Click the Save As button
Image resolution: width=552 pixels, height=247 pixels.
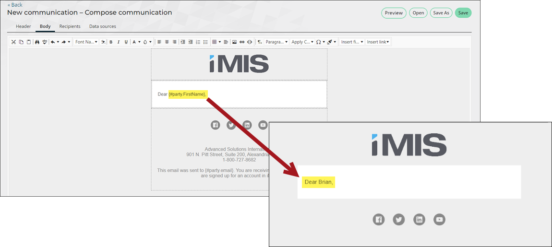click(441, 13)
